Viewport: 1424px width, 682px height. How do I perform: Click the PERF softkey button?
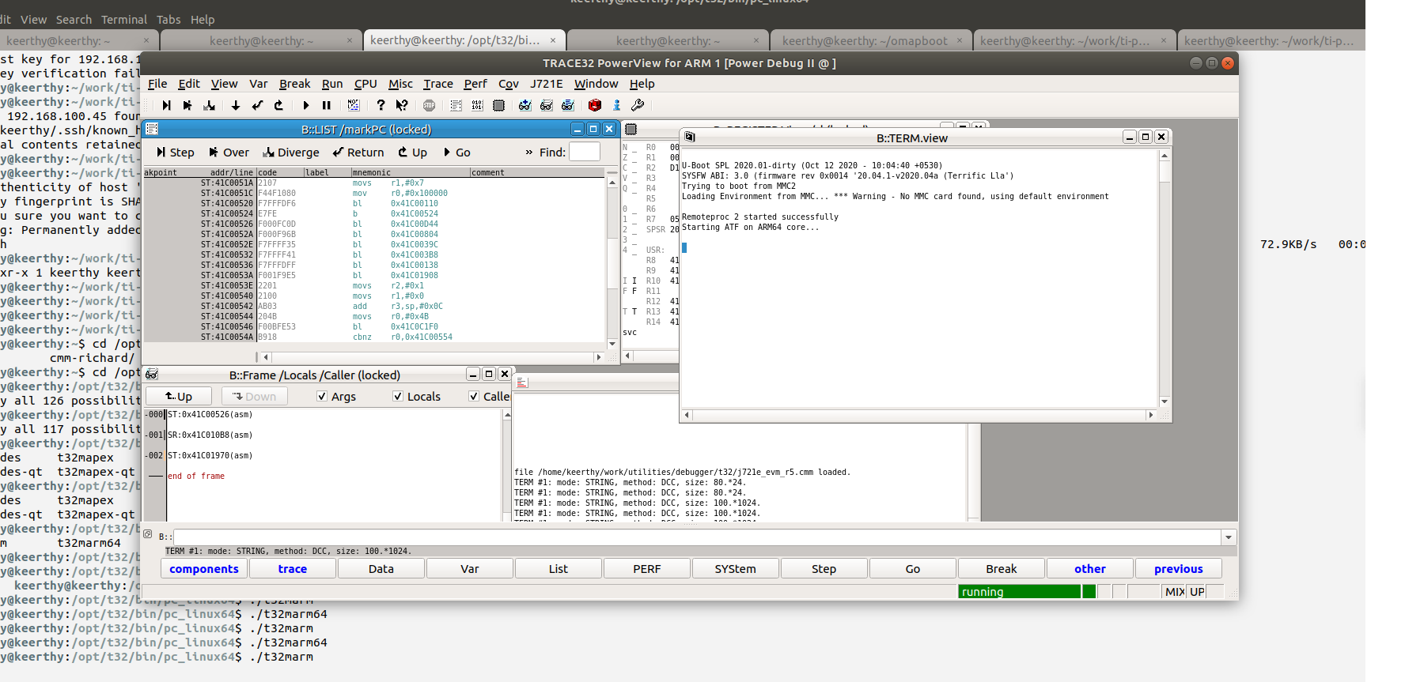tap(647, 569)
